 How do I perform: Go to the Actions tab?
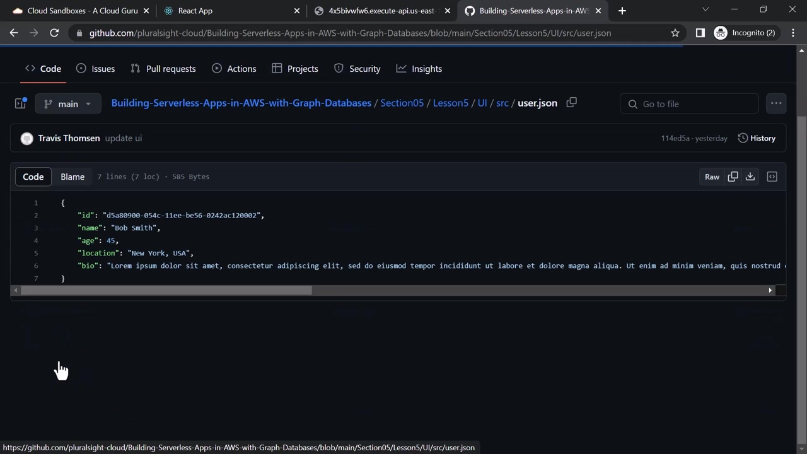(x=234, y=69)
